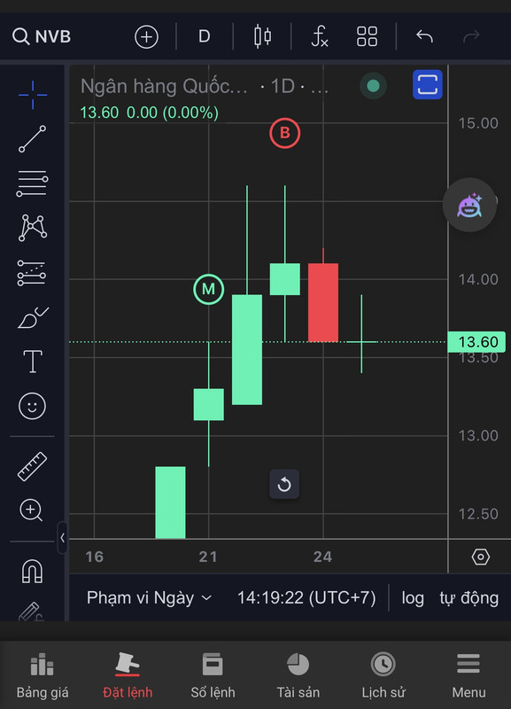Click date label 16 on time axis
This screenshot has height=709, width=511.
(95, 557)
